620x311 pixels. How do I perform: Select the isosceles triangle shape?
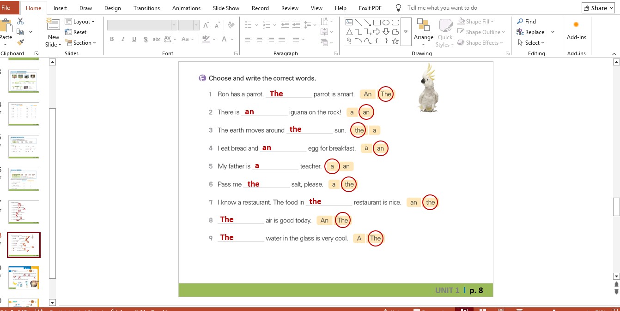349,32
